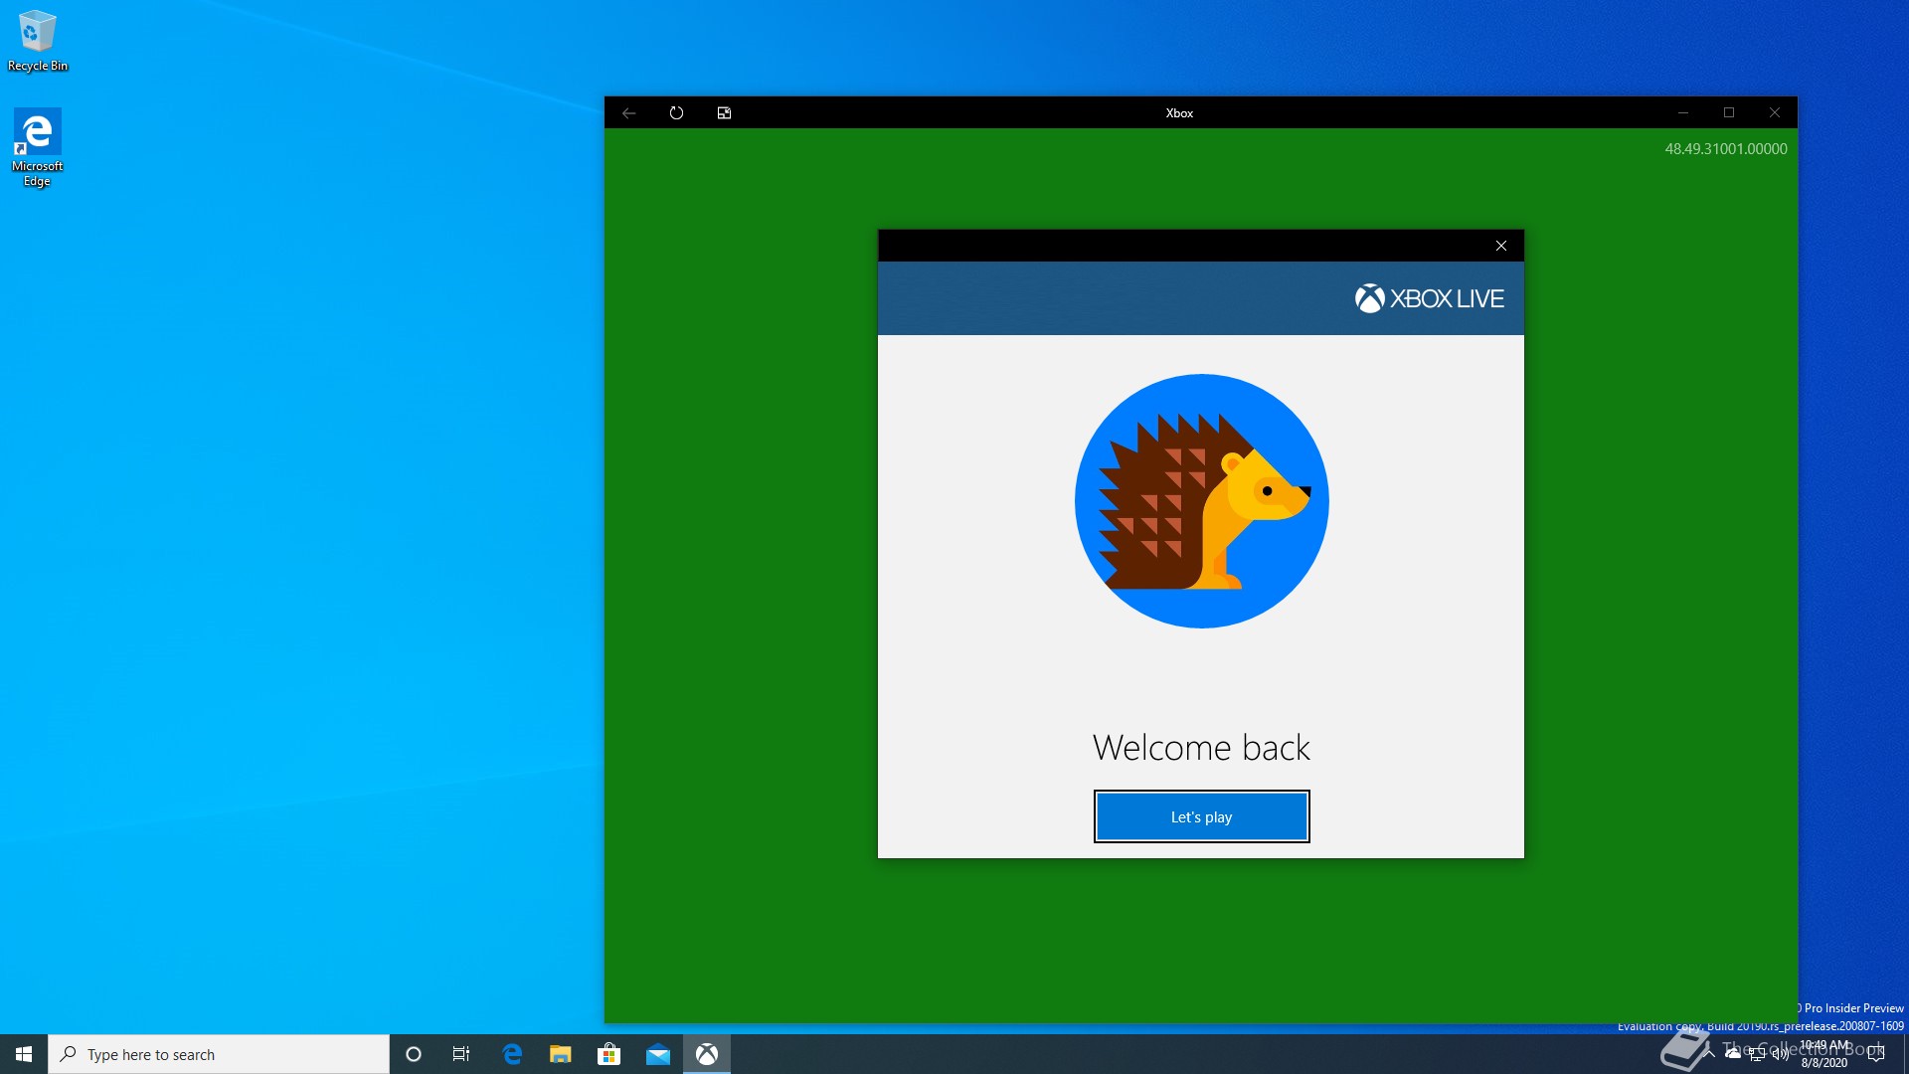Image resolution: width=1909 pixels, height=1074 pixels.
Task: Click the Let's play button
Action: (1201, 816)
